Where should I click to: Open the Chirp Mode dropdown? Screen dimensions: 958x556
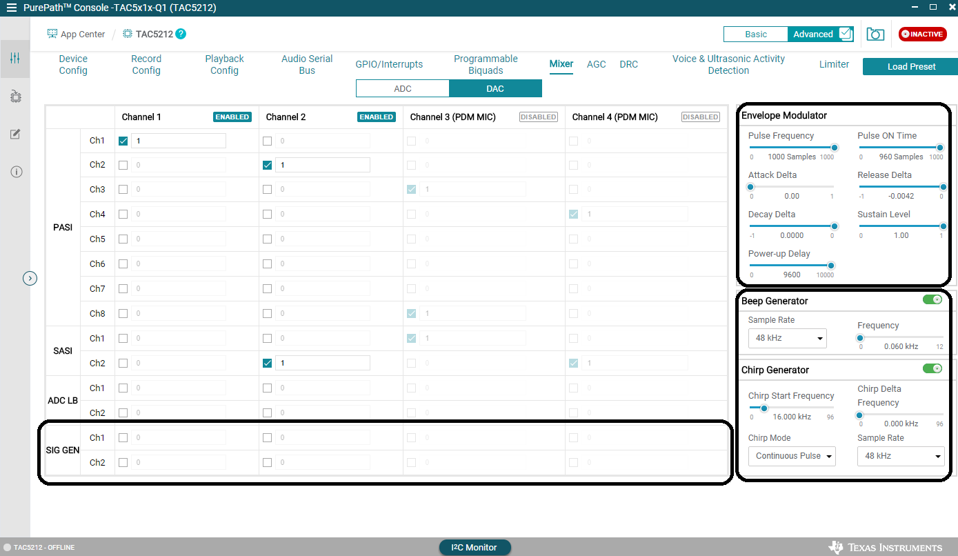791,456
